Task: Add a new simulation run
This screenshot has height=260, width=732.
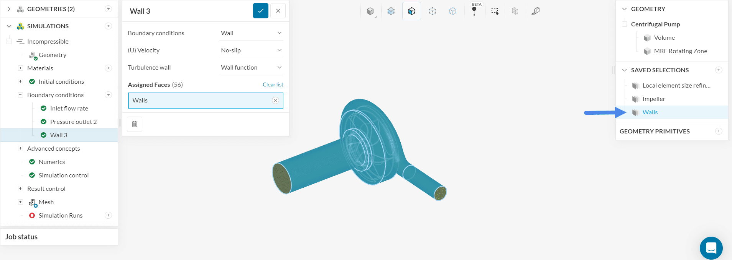Action: pyautogui.click(x=109, y=216)
